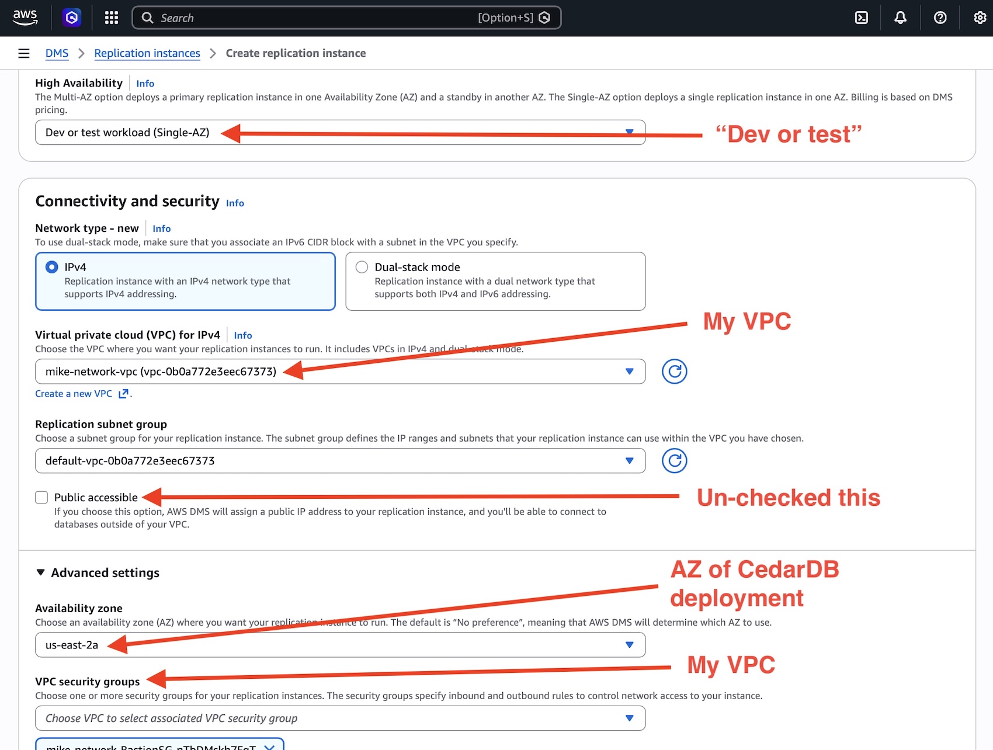Open account settings gear icon
The image size is (993, 750).
click(979, 18)
